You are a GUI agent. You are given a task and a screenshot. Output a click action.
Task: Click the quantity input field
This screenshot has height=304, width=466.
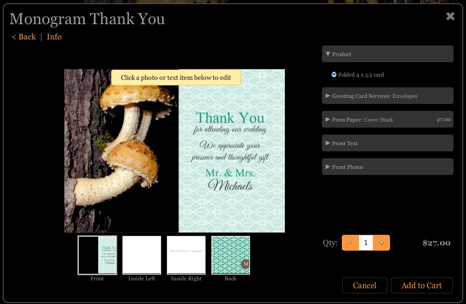tap(366, 243)
